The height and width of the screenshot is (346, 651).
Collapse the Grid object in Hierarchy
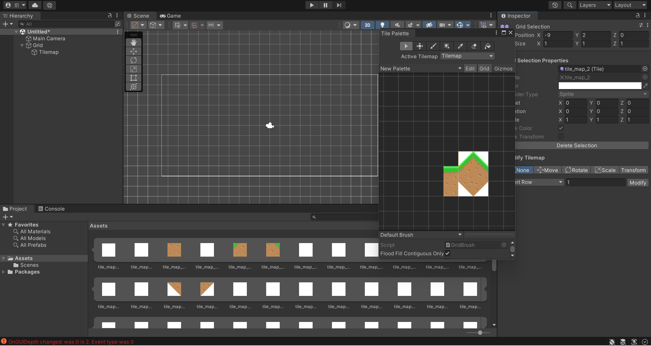click(22, 45)
